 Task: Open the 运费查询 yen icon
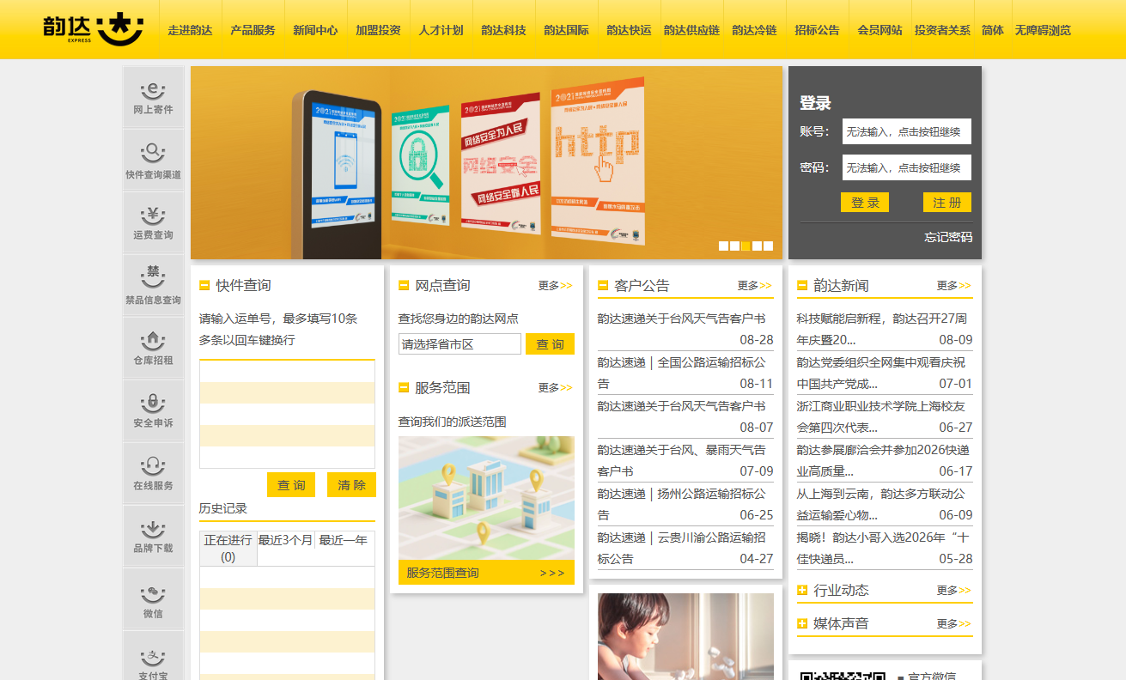point(153,222)
